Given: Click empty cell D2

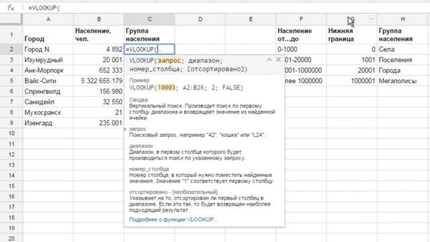Looking at the screenshot, I should pos(200,49).
